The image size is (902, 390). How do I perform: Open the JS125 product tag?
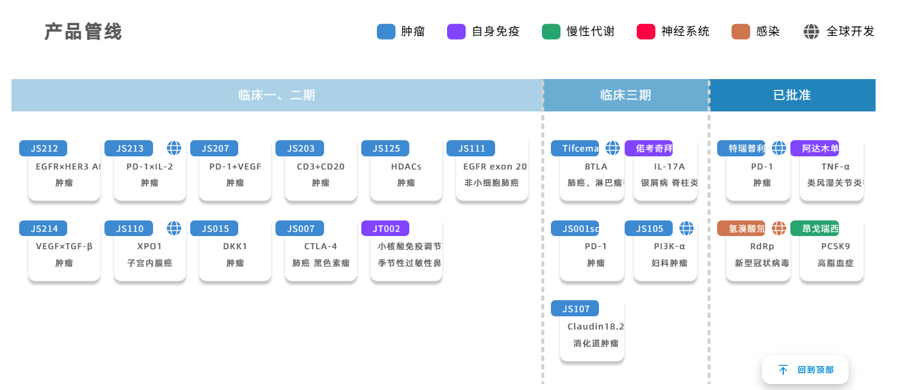385,148
